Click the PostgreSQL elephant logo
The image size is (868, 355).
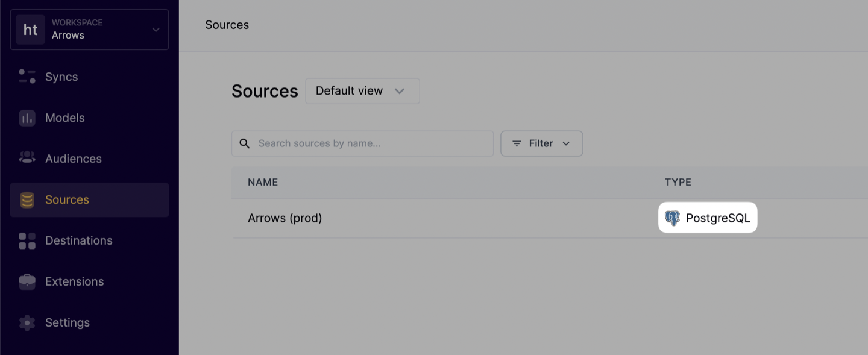coord(672,218)
